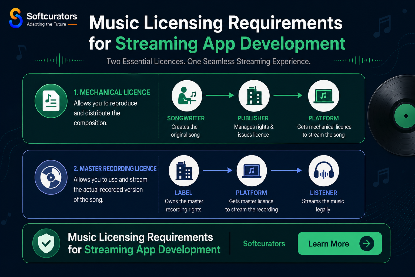415x277 pixels.
Task: Click the Learn More button
Action: coord(340,243)
